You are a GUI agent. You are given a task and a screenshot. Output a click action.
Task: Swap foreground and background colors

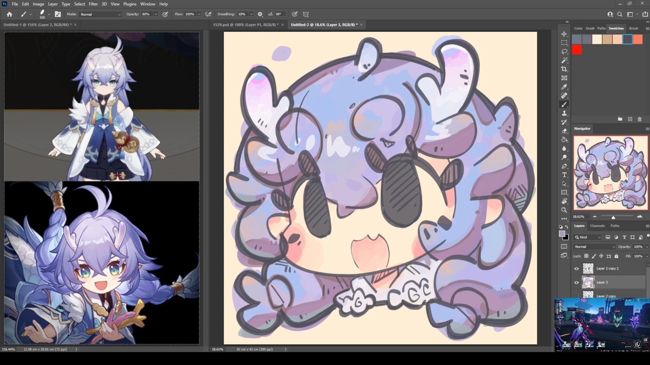click(x=567, y=227)
